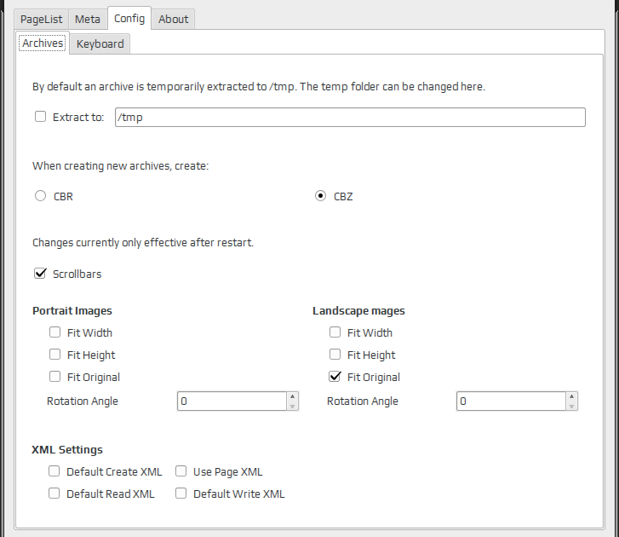Click 'When creating new archives, create:' text
The width and height of the screenshot is (619, 537).
[x=120, y=166]
